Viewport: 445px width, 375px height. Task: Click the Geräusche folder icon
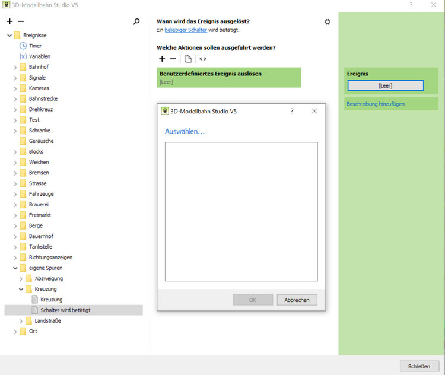(x=23, y=141)
